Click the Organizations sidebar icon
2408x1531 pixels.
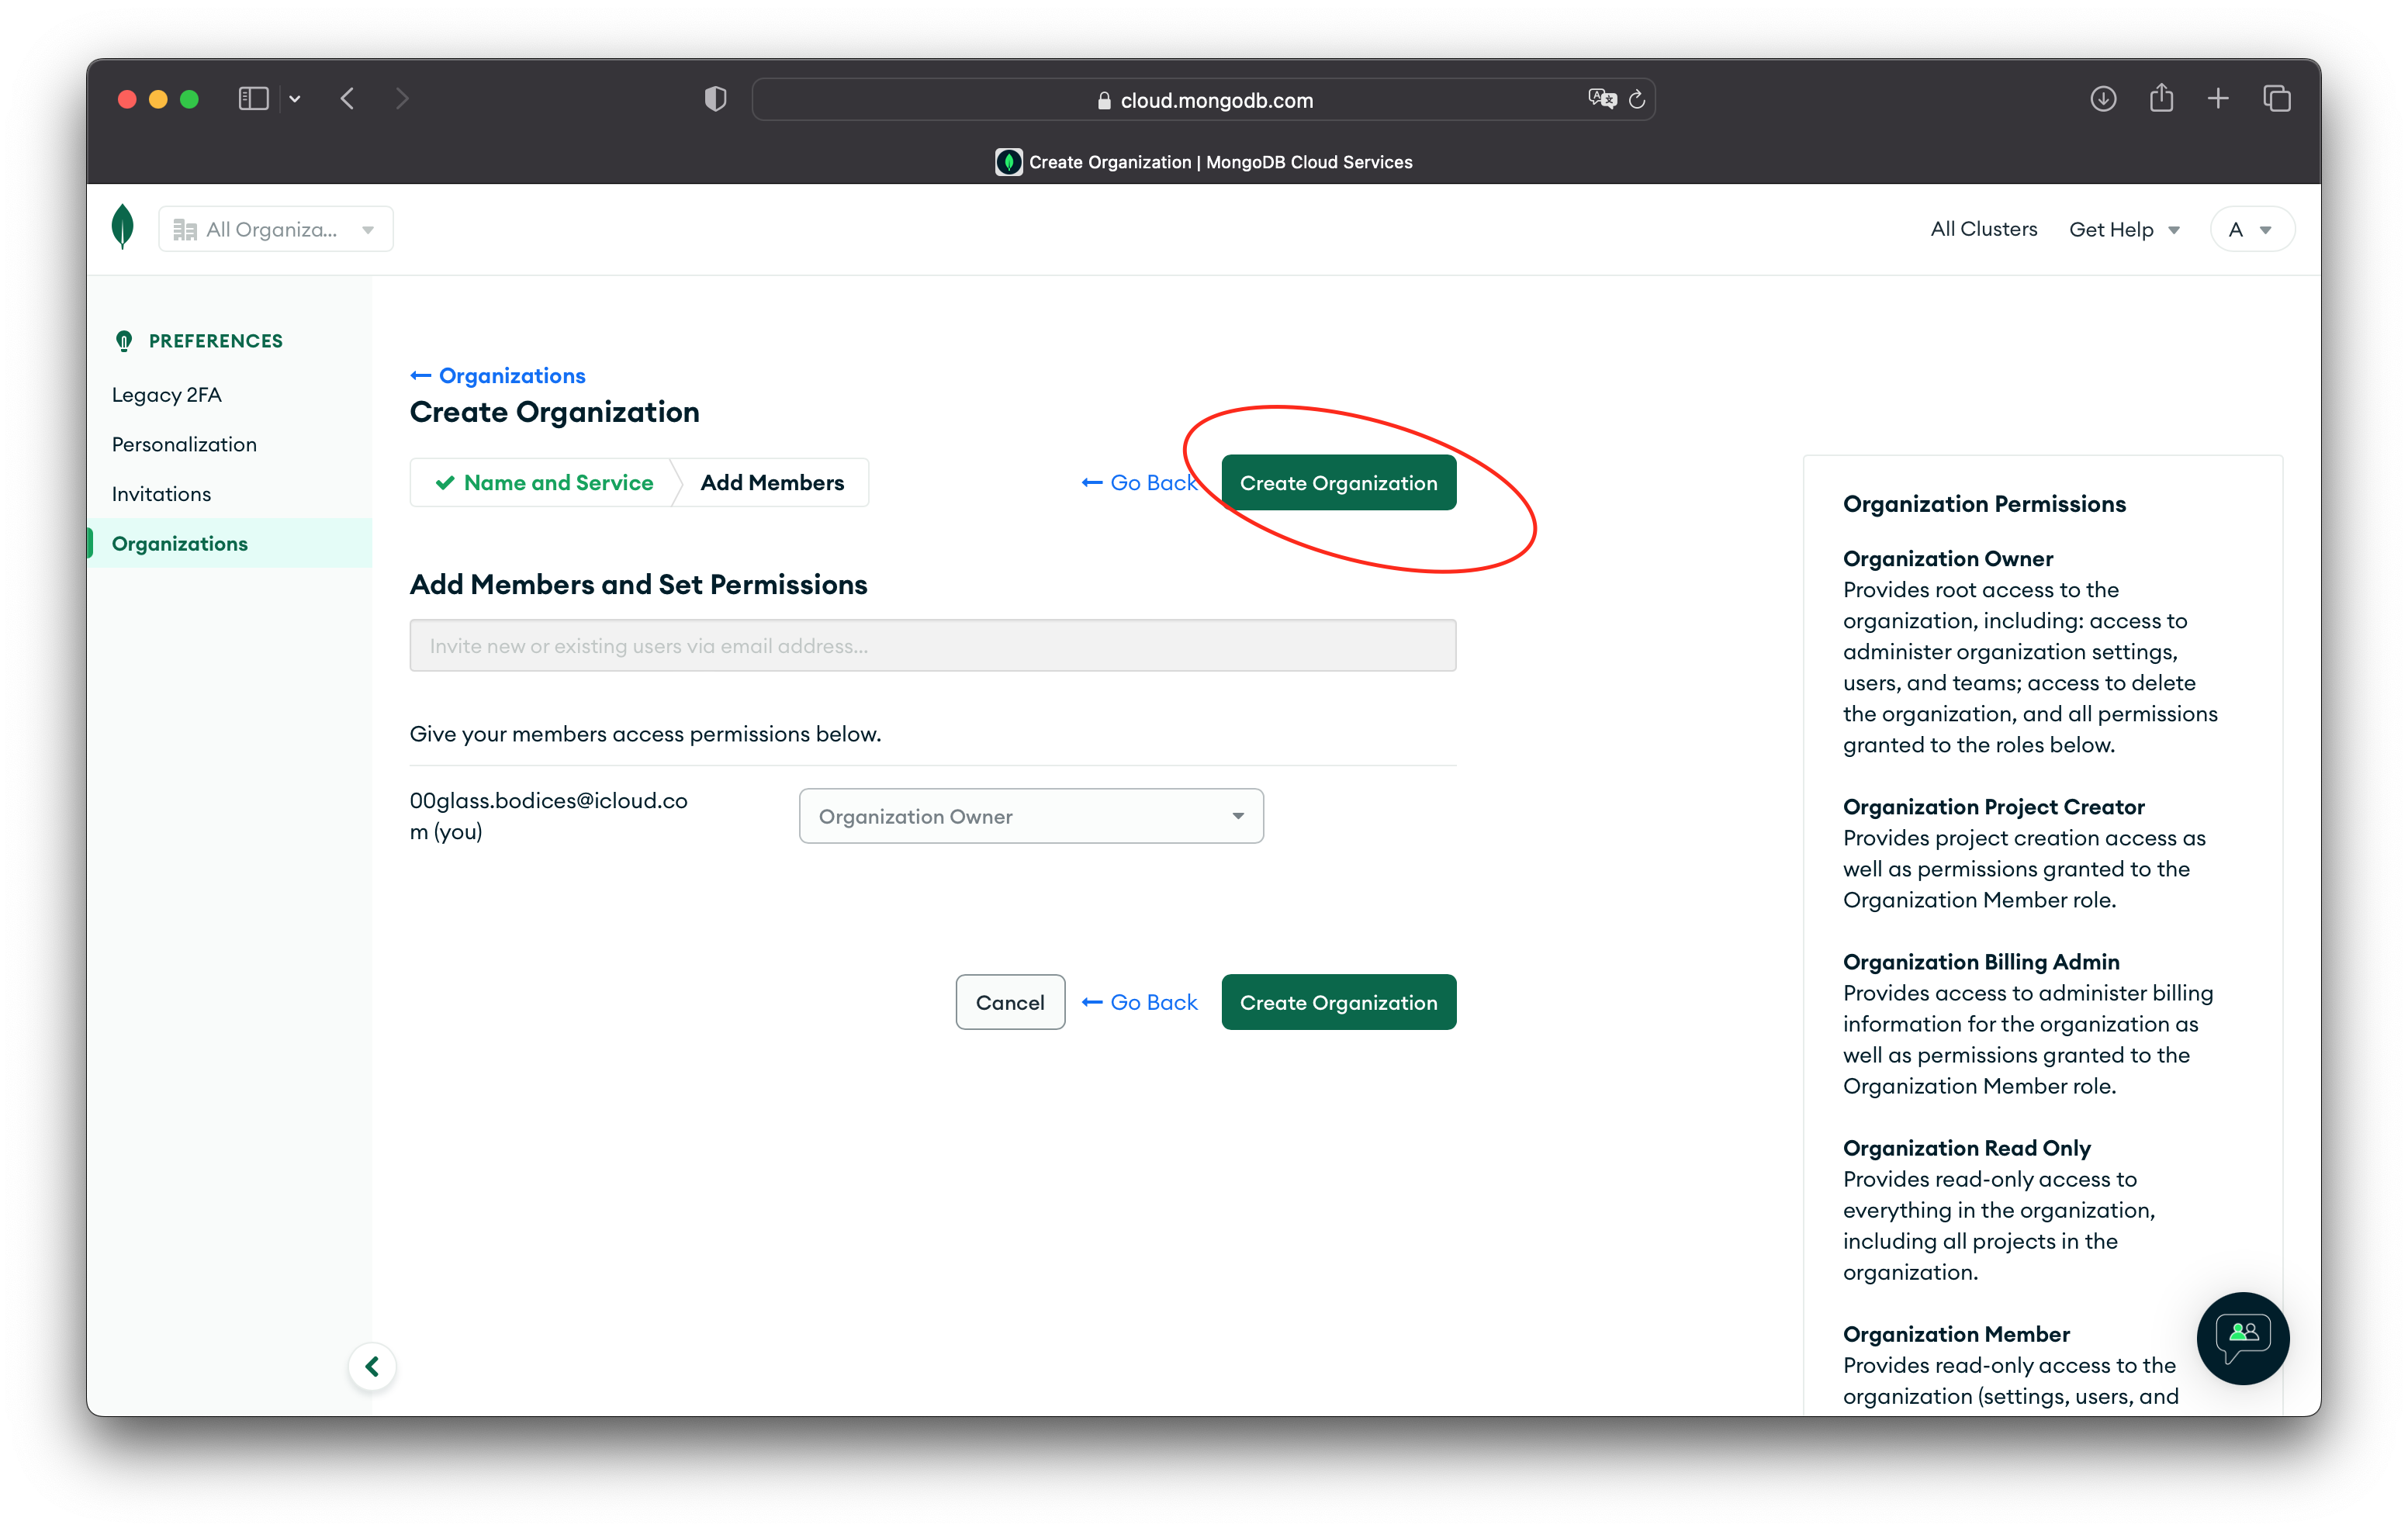click(x=179, y=544)
